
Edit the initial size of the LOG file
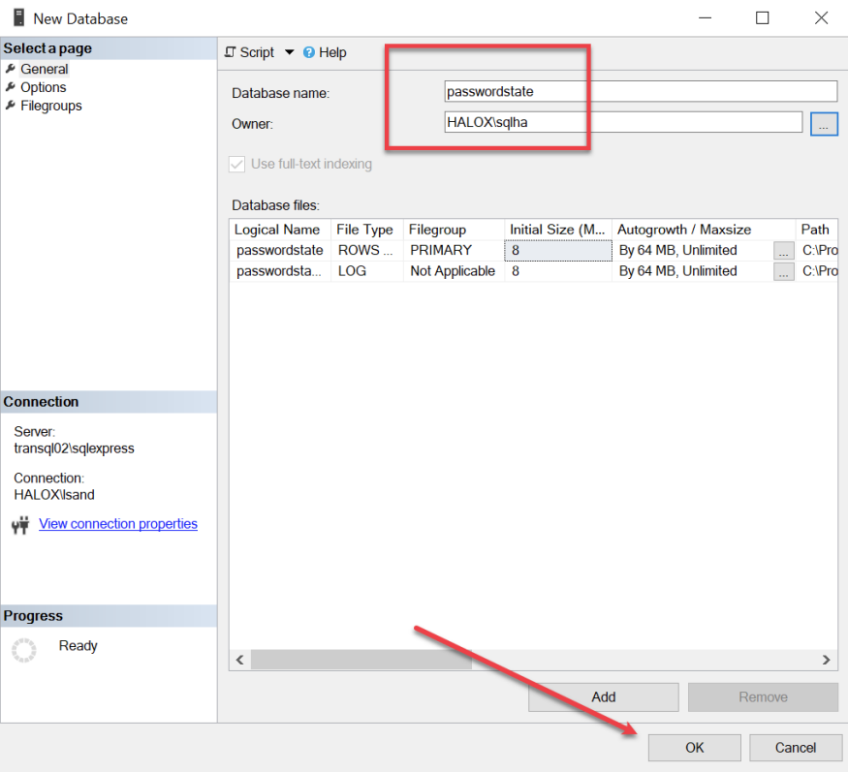558,271
